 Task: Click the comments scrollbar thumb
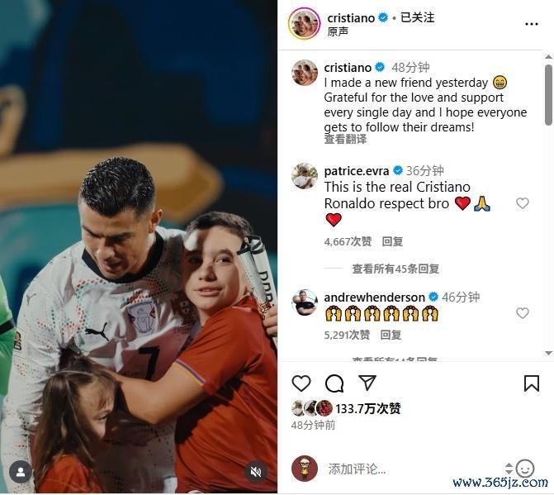click(x=548, y=95)
